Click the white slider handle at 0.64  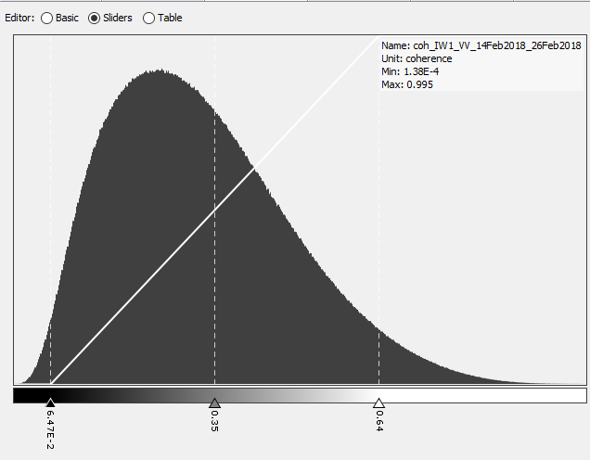coord(378,402)
